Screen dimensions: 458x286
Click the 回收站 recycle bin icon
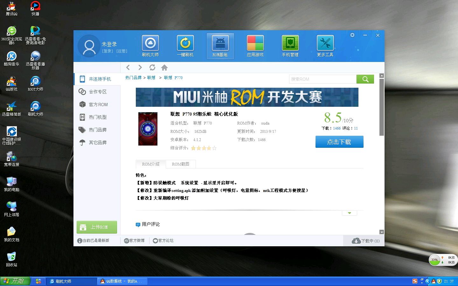tap(12, 259)
